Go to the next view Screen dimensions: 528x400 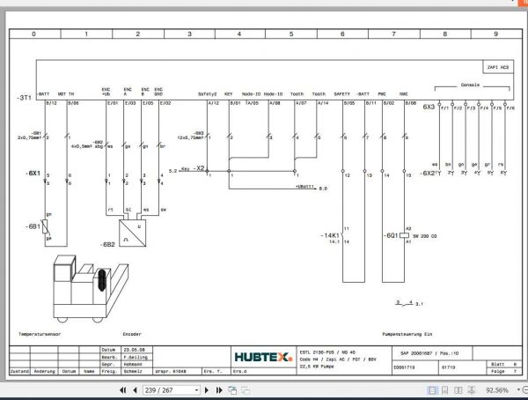[x=246, y=390]
